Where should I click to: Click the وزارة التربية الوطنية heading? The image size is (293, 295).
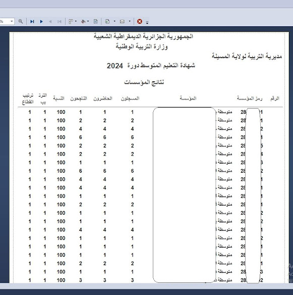click(x=142, y=46)
